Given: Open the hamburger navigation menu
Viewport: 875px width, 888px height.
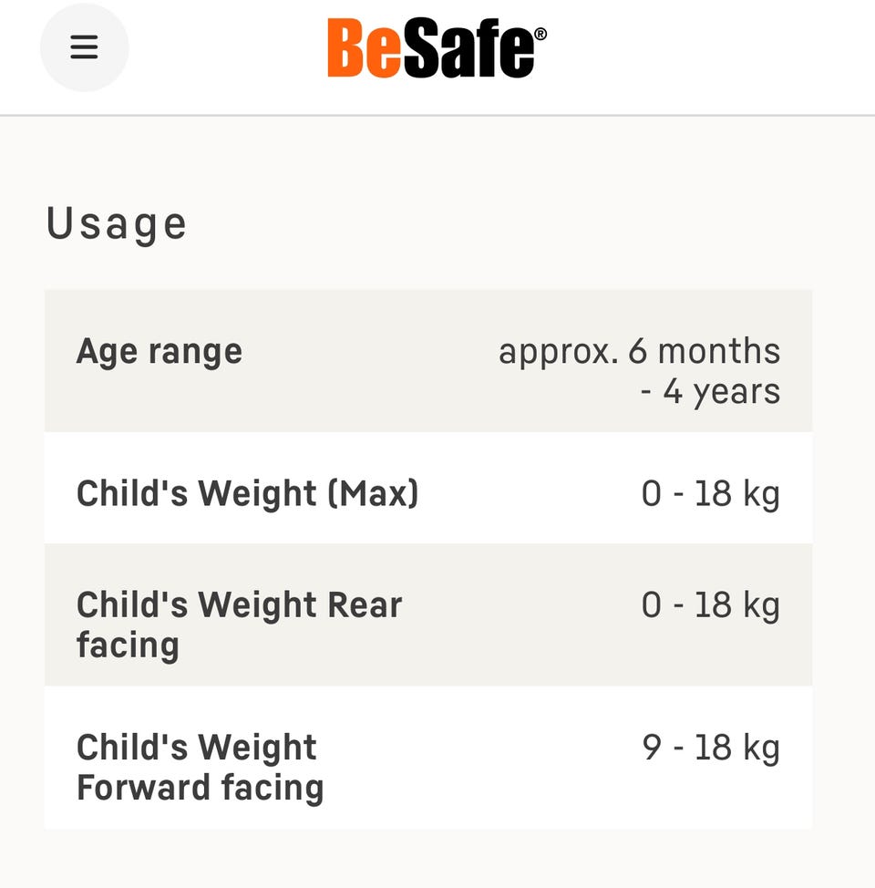Looking at the screenshot, I should click(x=84, y=47).
